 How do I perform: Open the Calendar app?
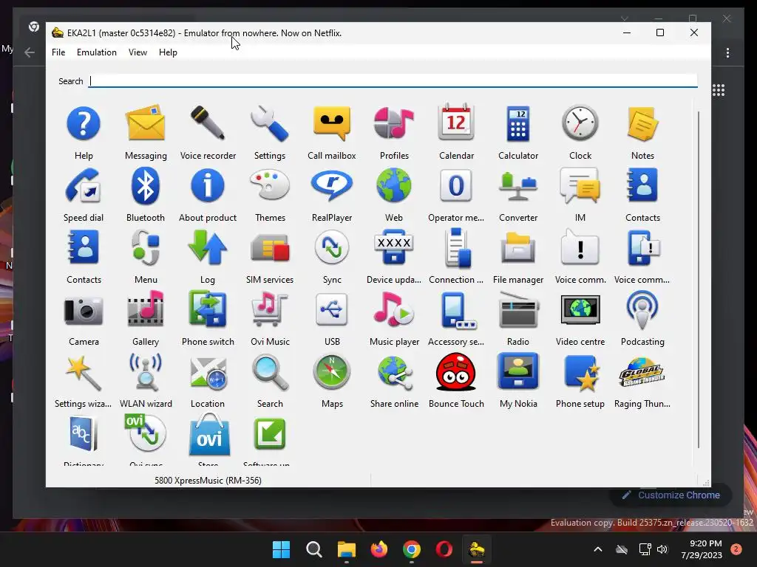pyautogui.click(x=456, y=122)
